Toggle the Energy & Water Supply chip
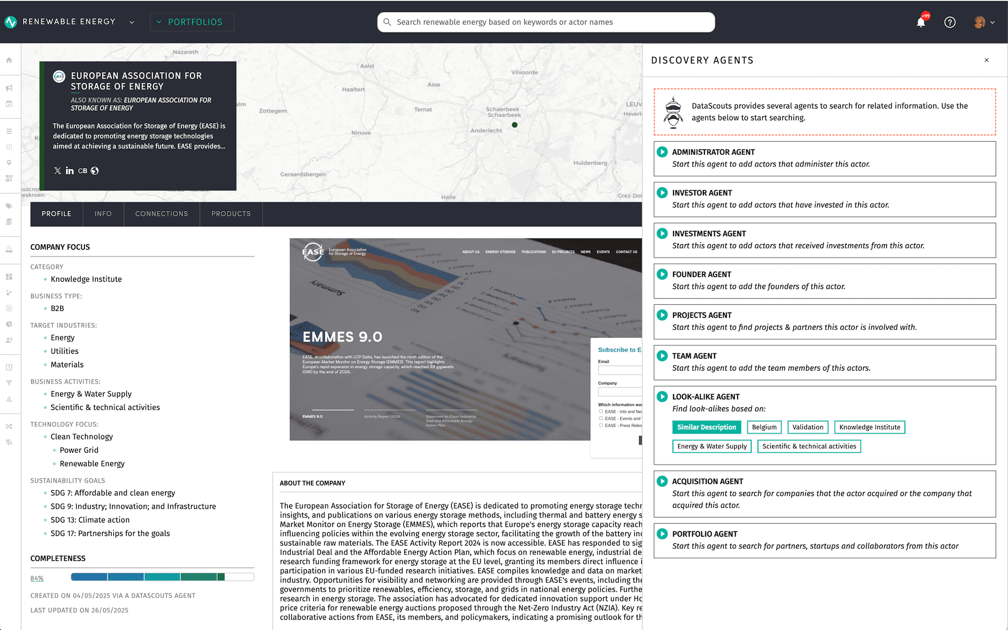This screenshot has height=630, width=1008. click(x=712, y=446)
